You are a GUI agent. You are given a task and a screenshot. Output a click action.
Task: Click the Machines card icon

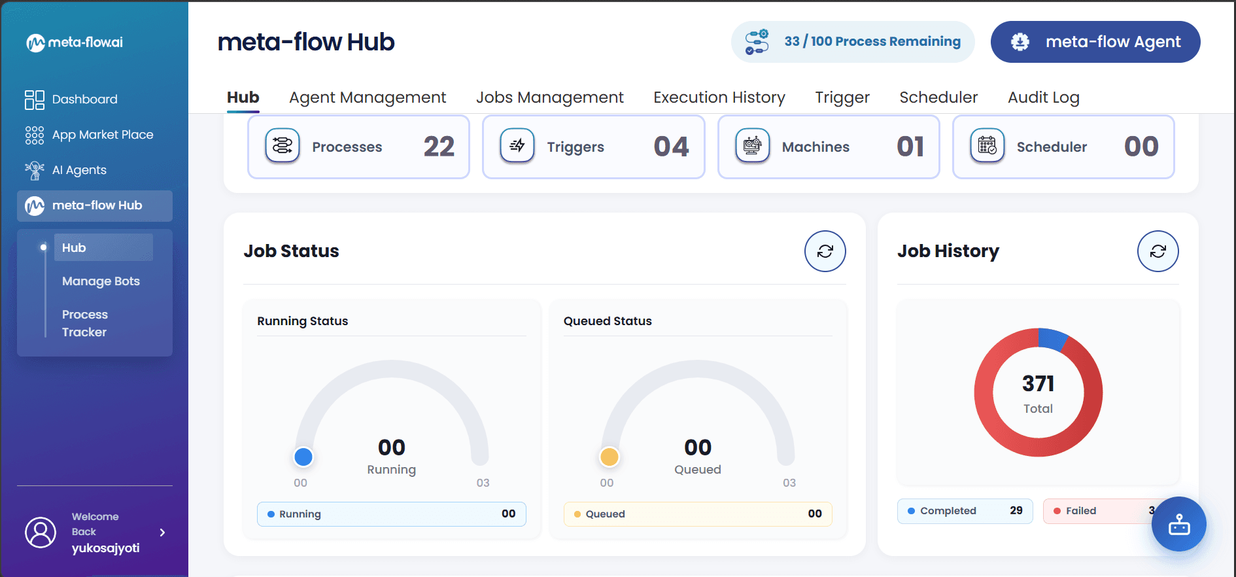pyautogui.click(x=753, y=146)
